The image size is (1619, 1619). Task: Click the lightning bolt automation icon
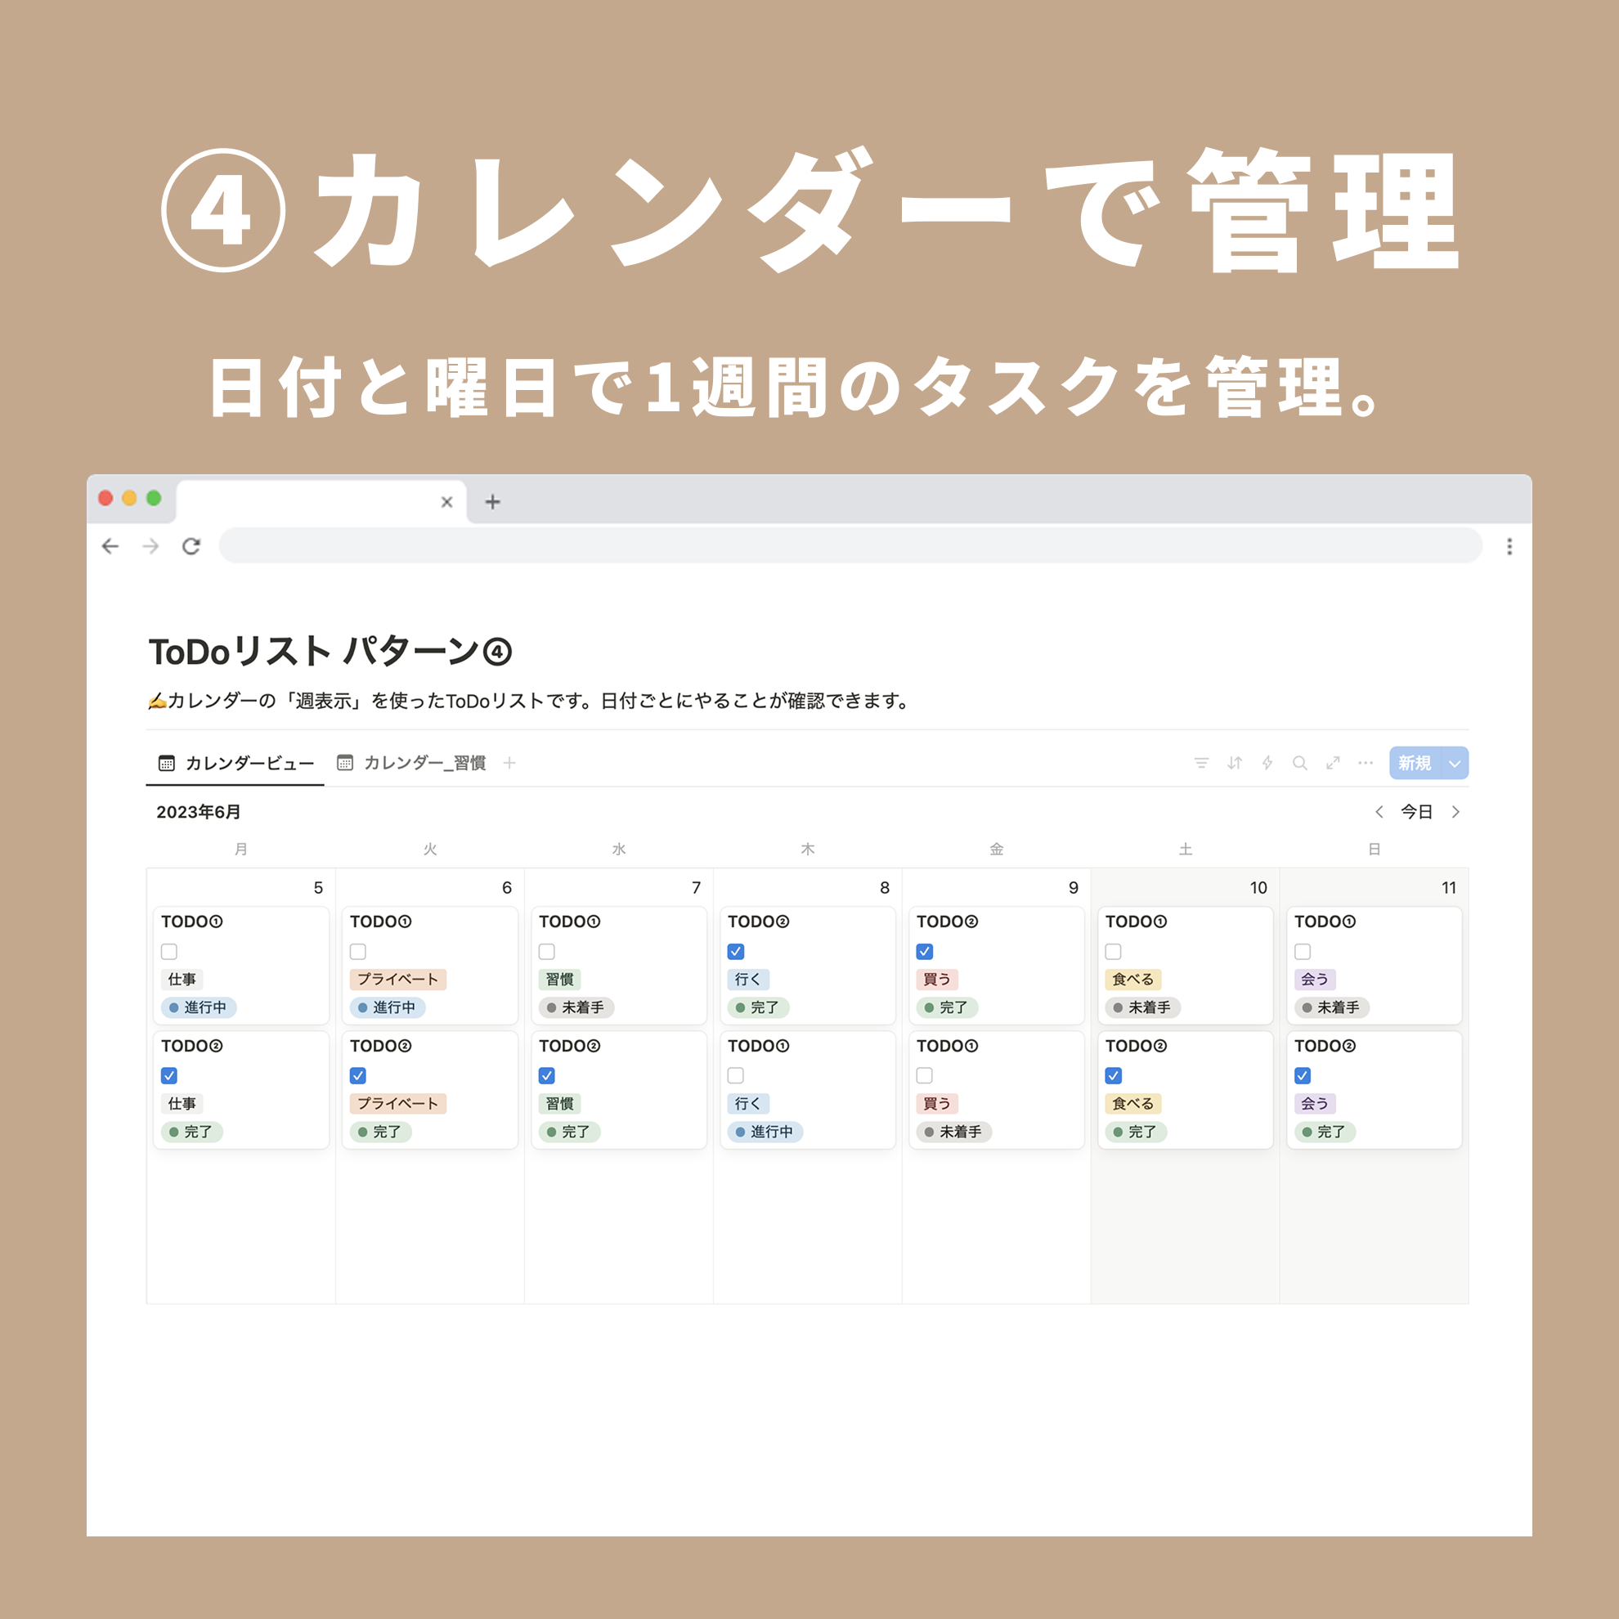(1267, 763)
